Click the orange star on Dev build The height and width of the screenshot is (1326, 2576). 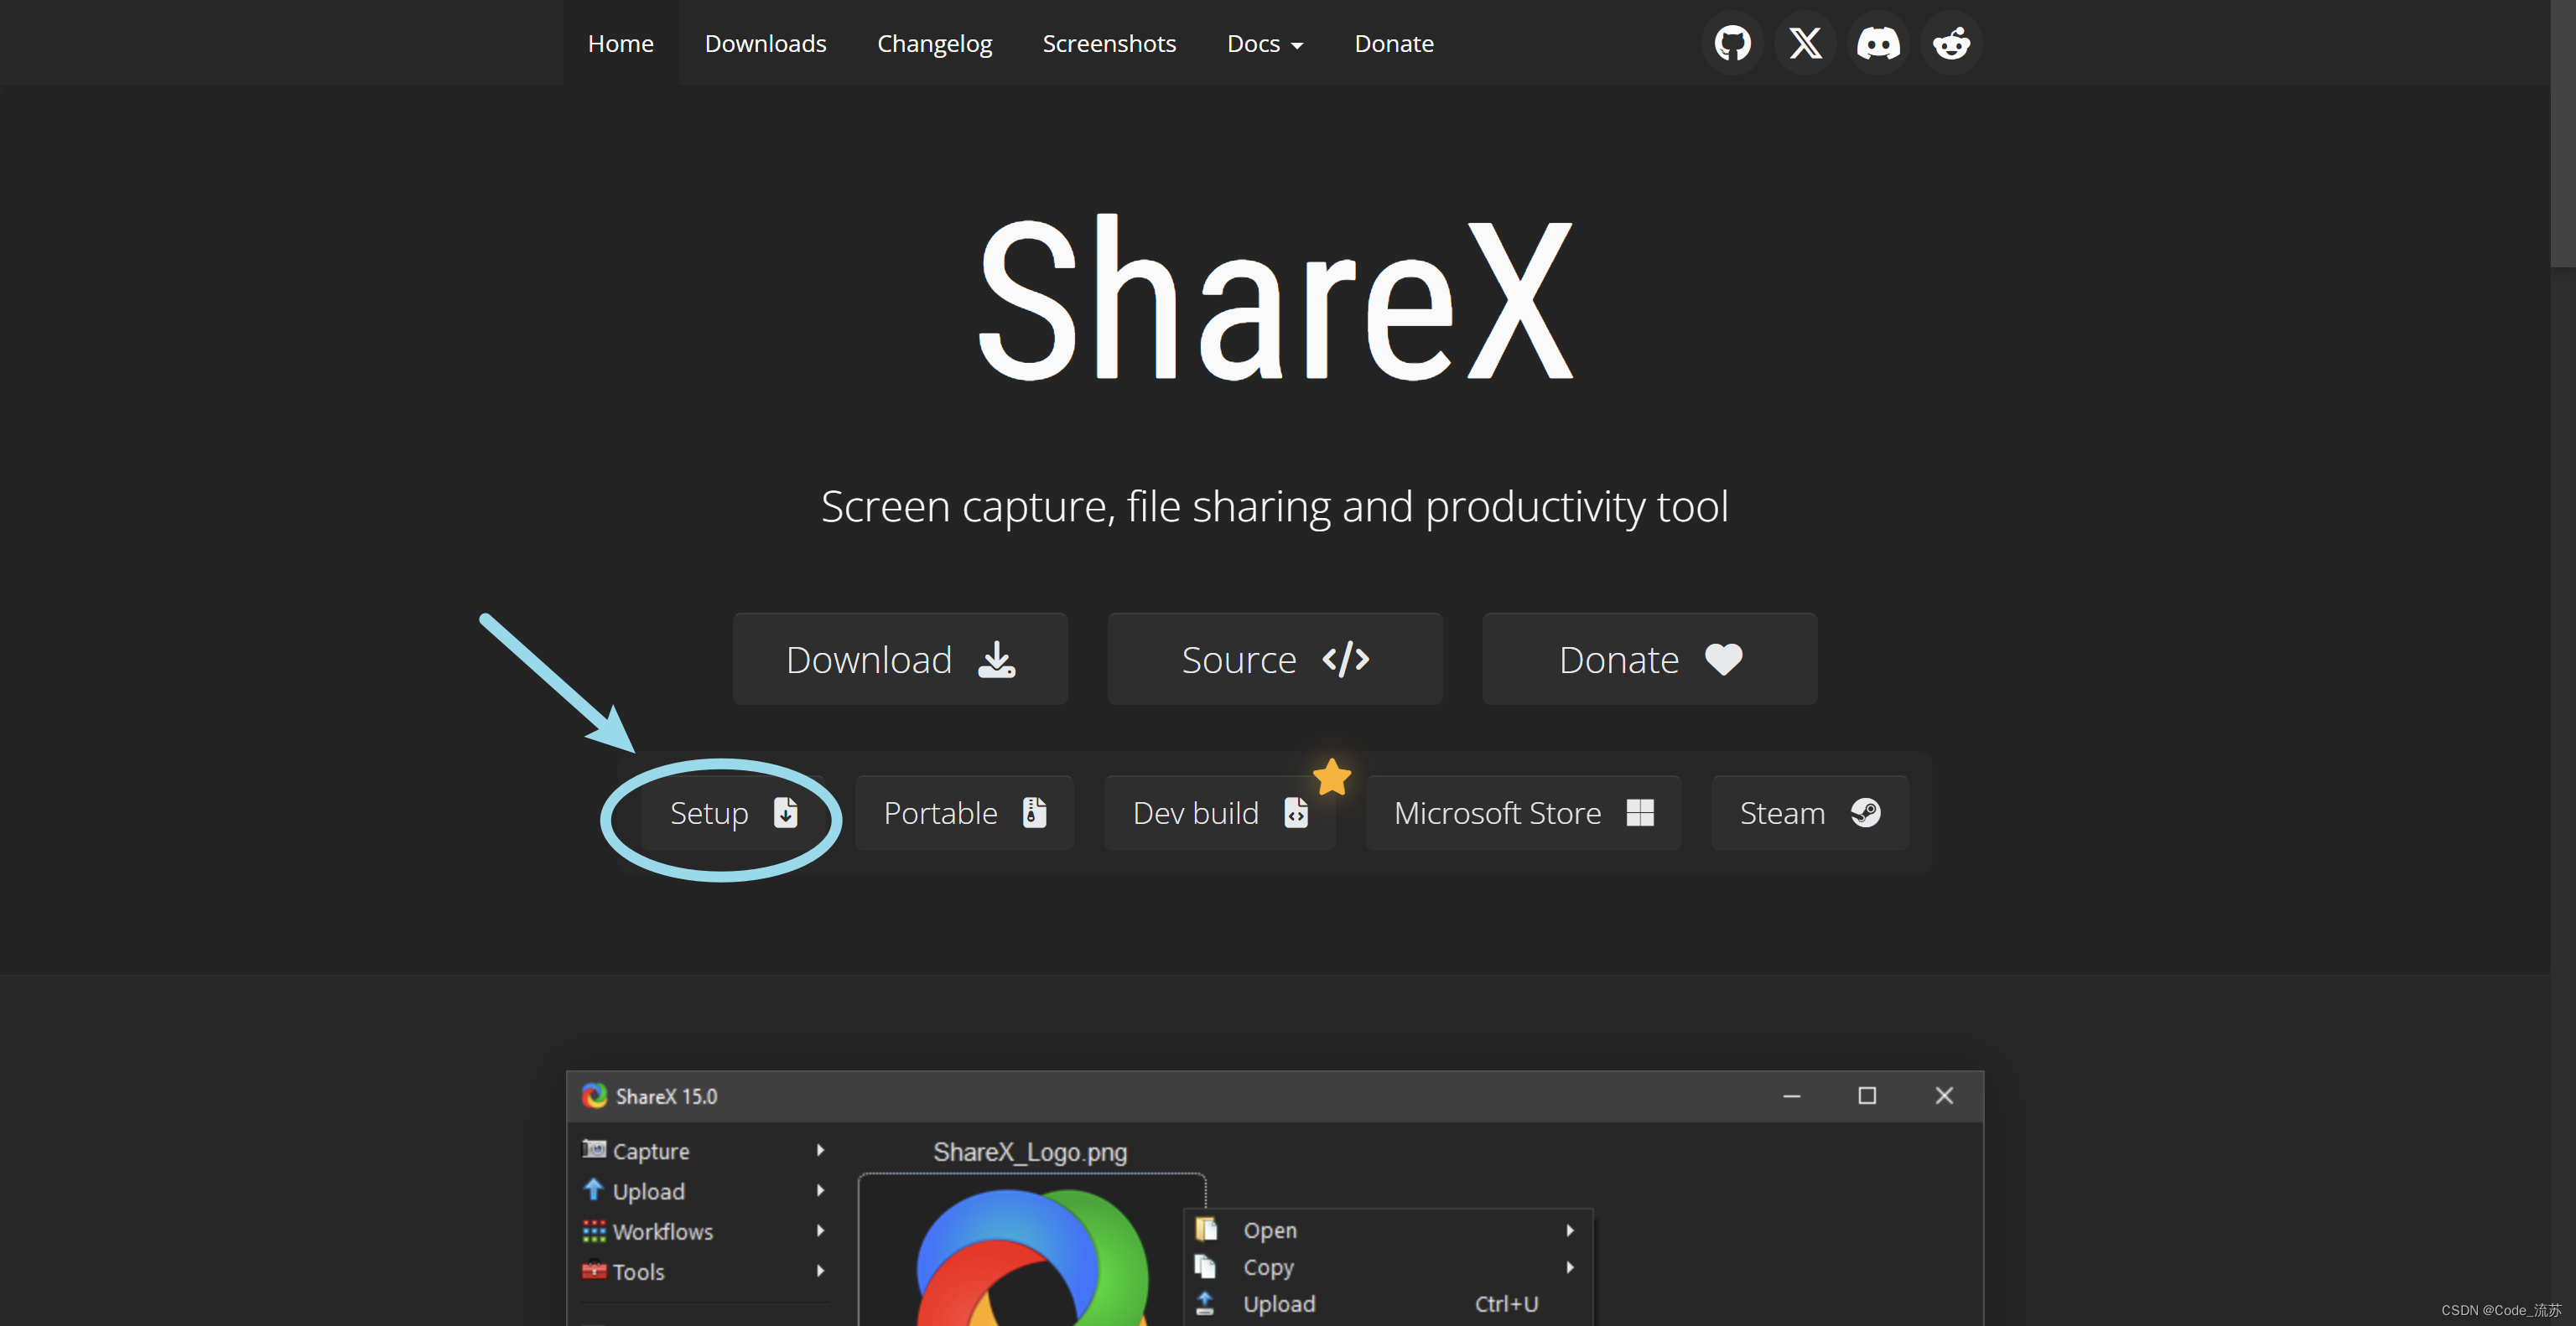1332,776
